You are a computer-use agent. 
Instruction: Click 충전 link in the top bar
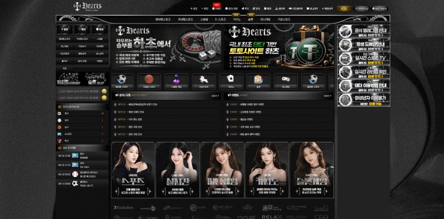(x=194, y=9)
